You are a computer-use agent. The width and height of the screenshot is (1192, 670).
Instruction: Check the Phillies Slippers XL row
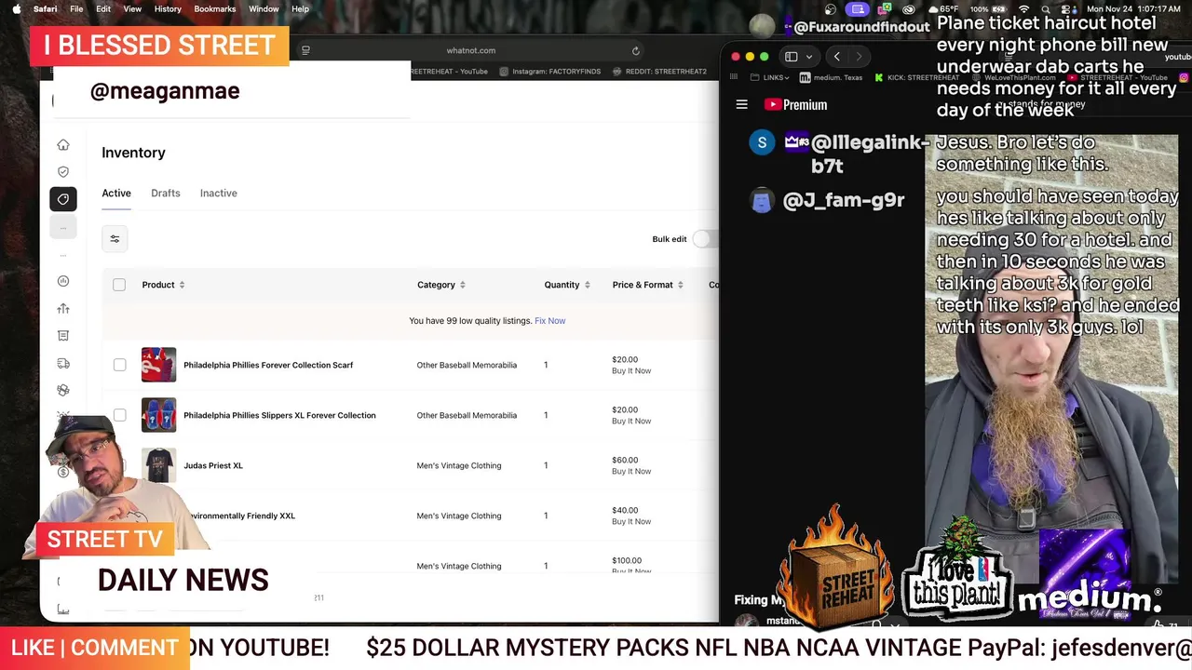click(x=119, y=415)
